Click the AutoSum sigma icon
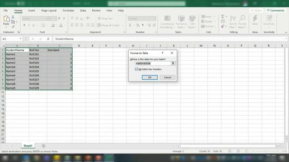The image size is (289, 162). click(x=223, y=17)
